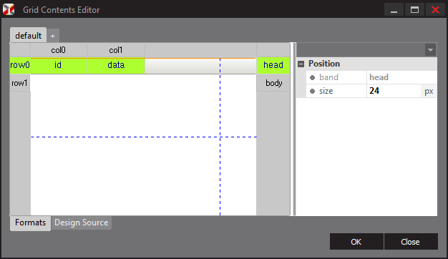
Task: Select the row0 row header
Action: 20,65
